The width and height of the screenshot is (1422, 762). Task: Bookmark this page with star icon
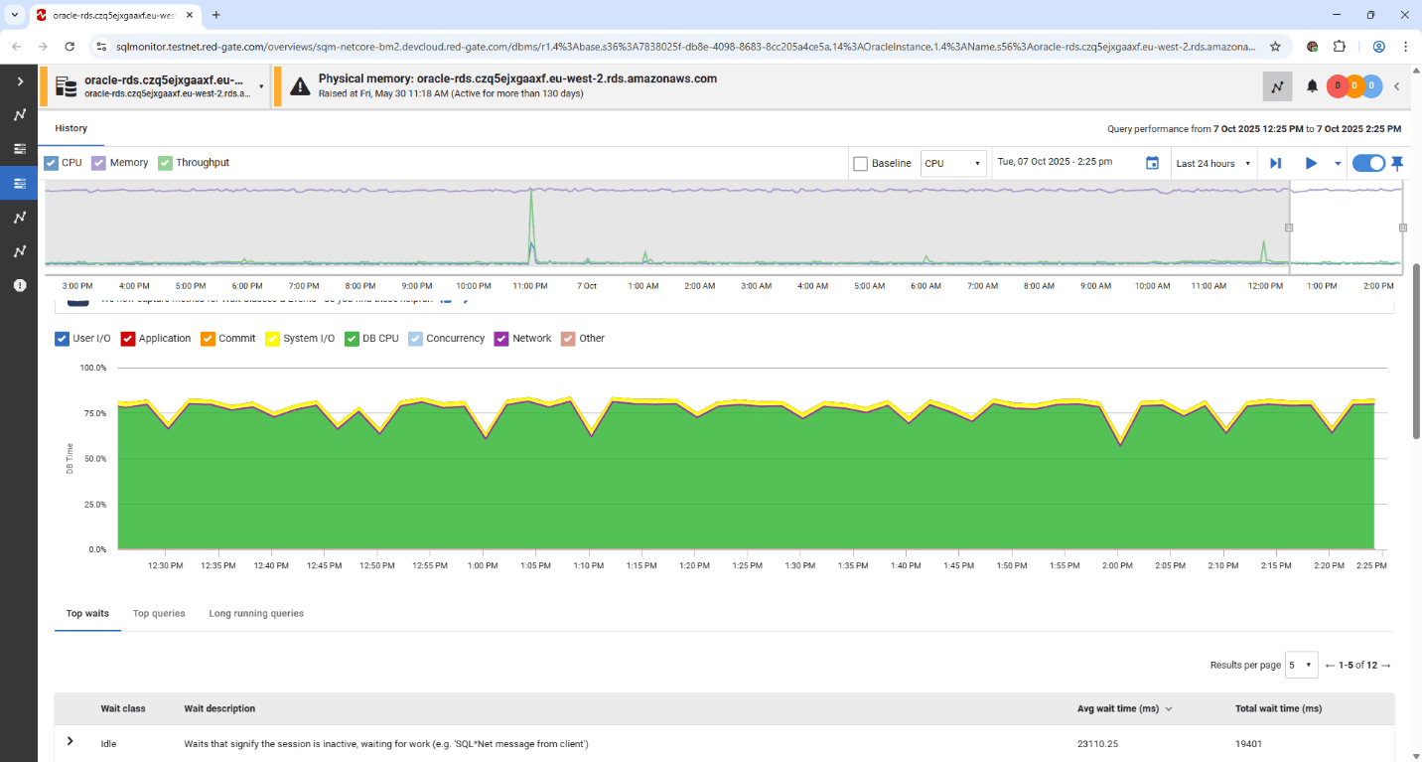tap(1275, 46)
